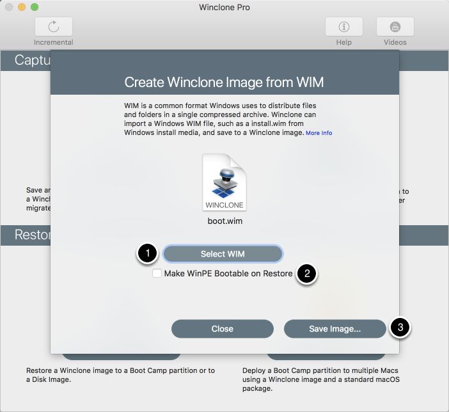Open the Help info toolbar icon
449x412 pixels.
pyautogui.click(x=343, y=27)
